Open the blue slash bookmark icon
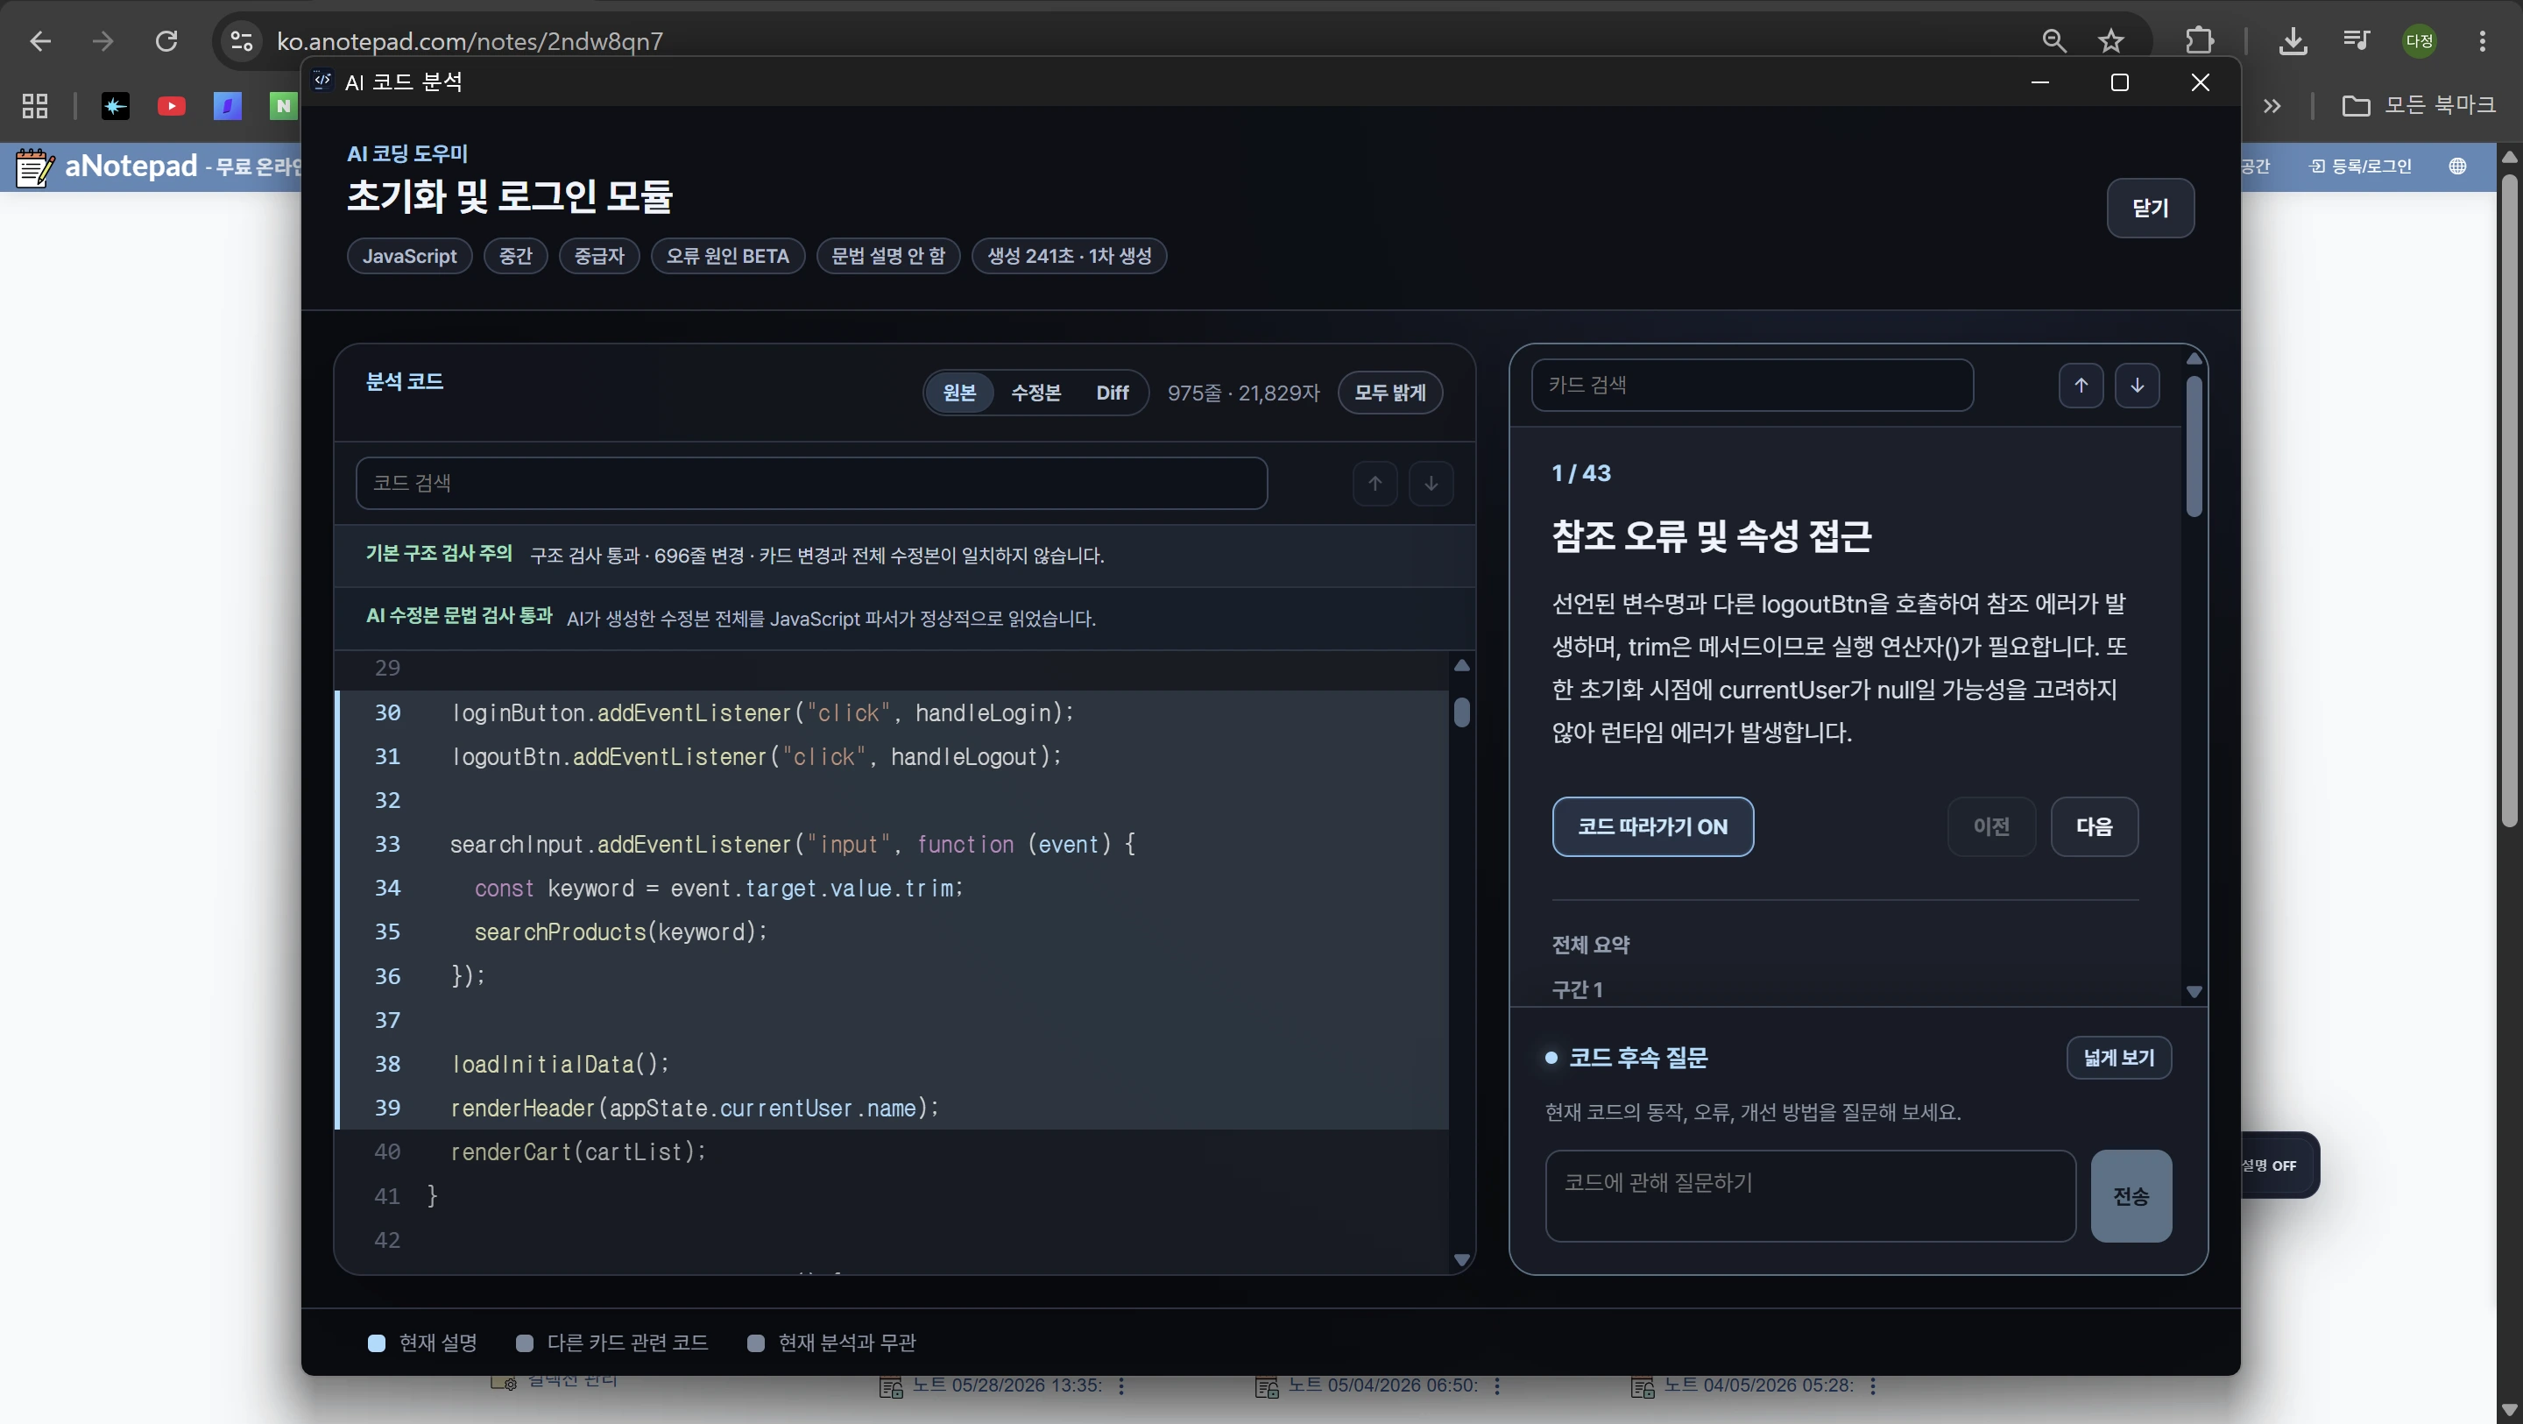 point(227,106)
